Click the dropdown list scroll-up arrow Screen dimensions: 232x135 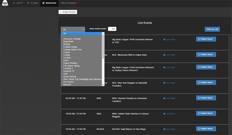(x=103, y=33)
